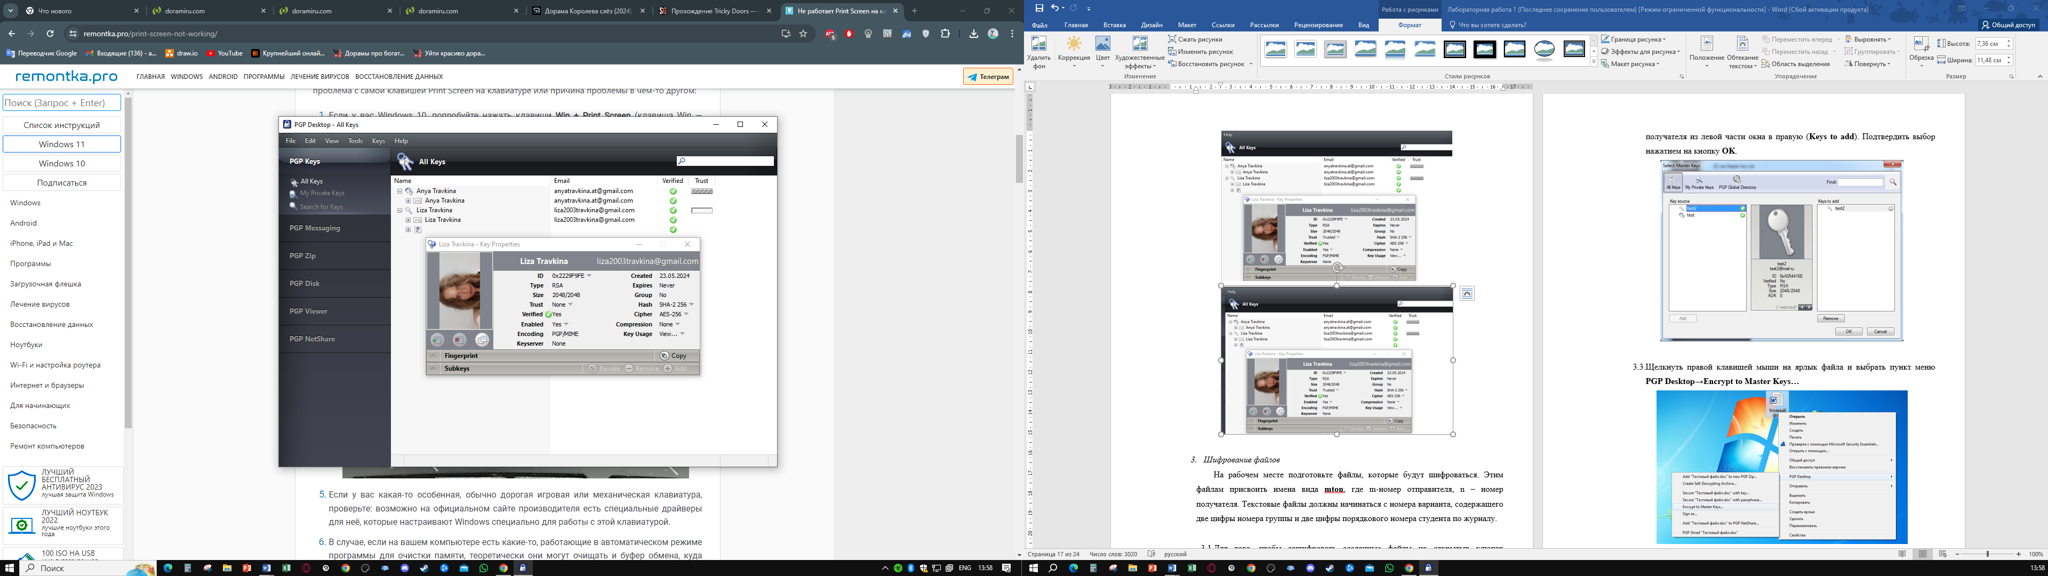Open the Цвет (Color) picture tool
The image size is (2048, 576).
[x=1103, y=52]
